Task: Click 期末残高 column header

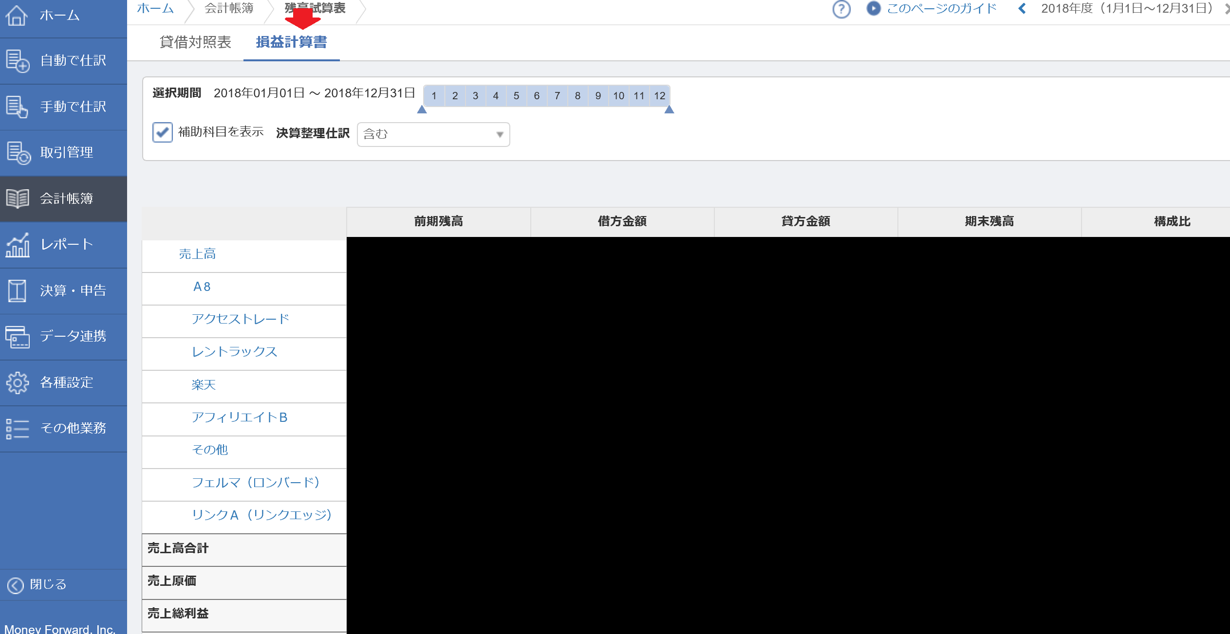Action: [989, 221]
